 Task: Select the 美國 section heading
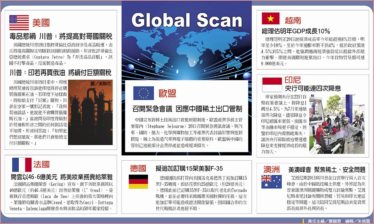41,23
